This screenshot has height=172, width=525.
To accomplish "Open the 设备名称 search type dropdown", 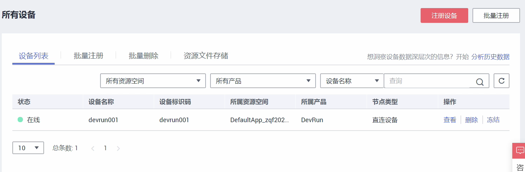I will tap(352, 81).
